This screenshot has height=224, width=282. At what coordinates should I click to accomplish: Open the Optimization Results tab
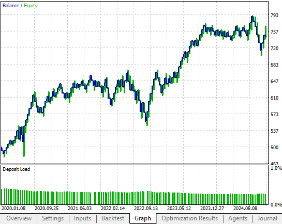pyautogui.click(x=189, y=218)
